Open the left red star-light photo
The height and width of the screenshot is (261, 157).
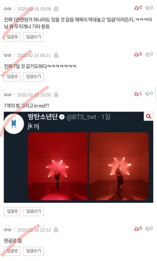[x=58, y=166]
